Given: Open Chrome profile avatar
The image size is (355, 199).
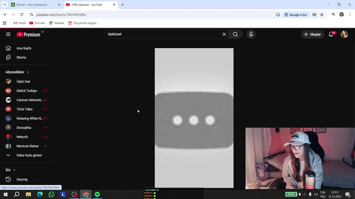Looking at the screenshot, I should point(342,15).
